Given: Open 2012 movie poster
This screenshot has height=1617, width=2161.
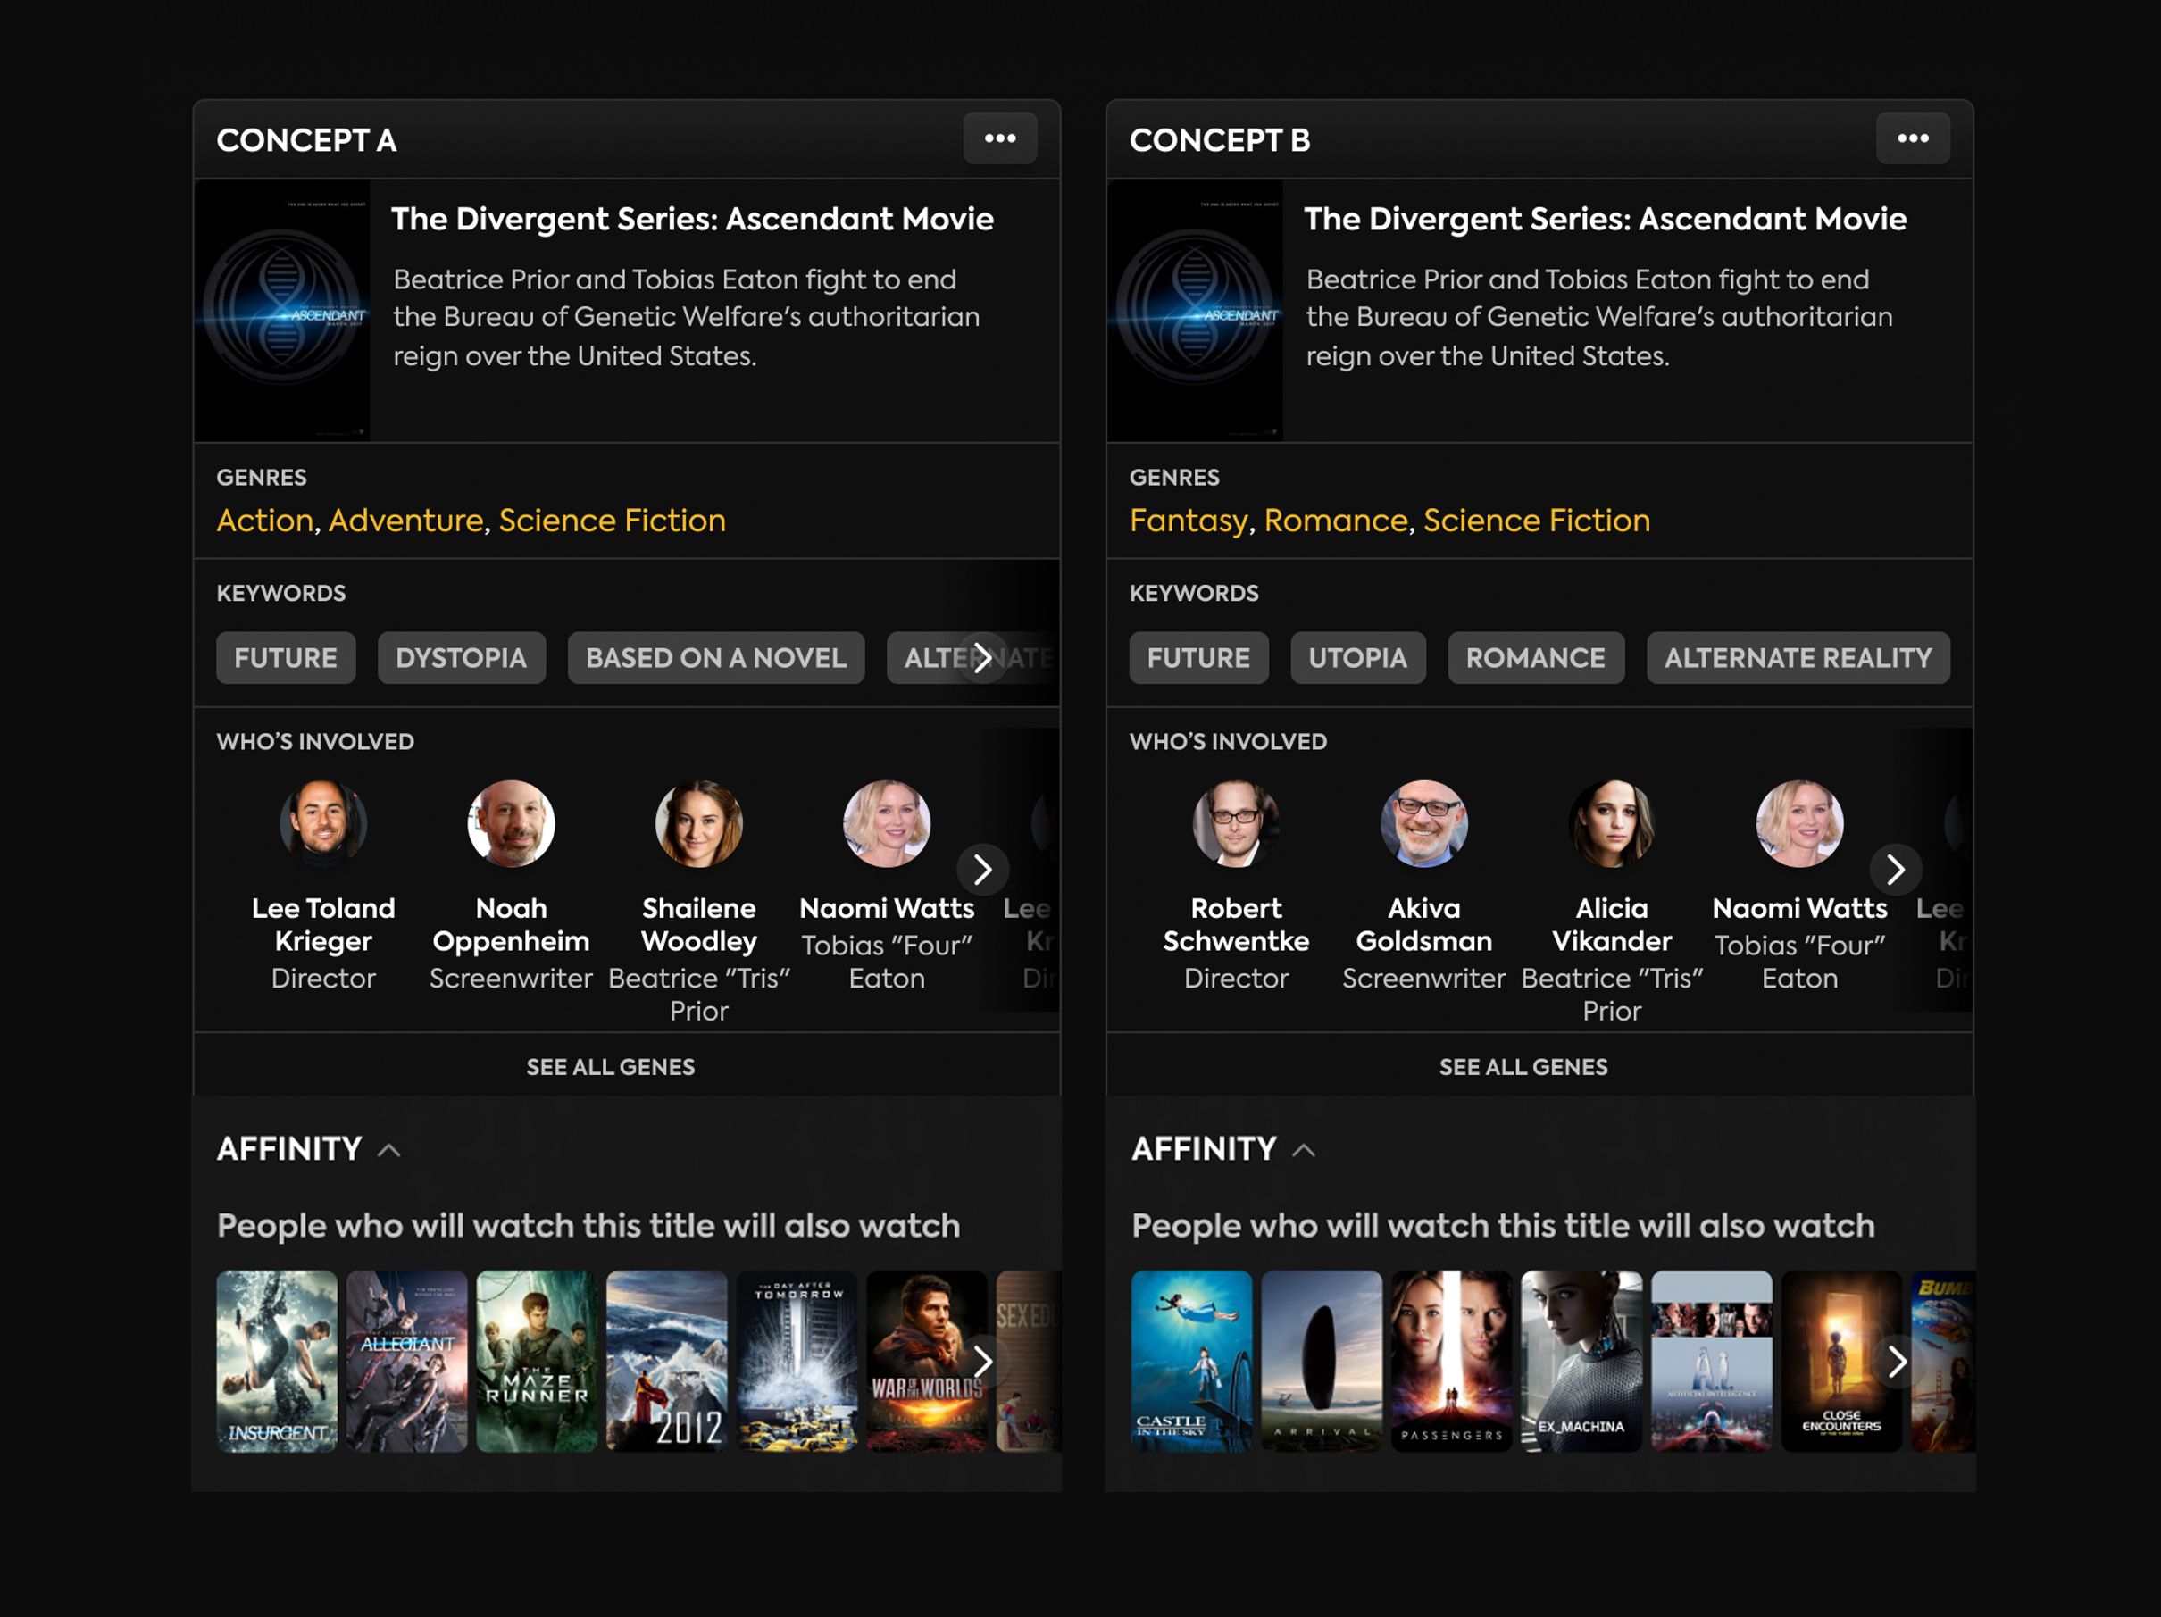Looking at the screenshot, I should pyautogui.click(x=666, y=1361).
